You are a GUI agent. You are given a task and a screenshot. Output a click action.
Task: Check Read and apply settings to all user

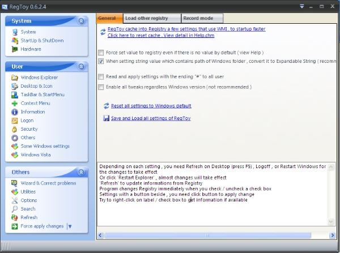pyautogui.click(x=101, y=76)
